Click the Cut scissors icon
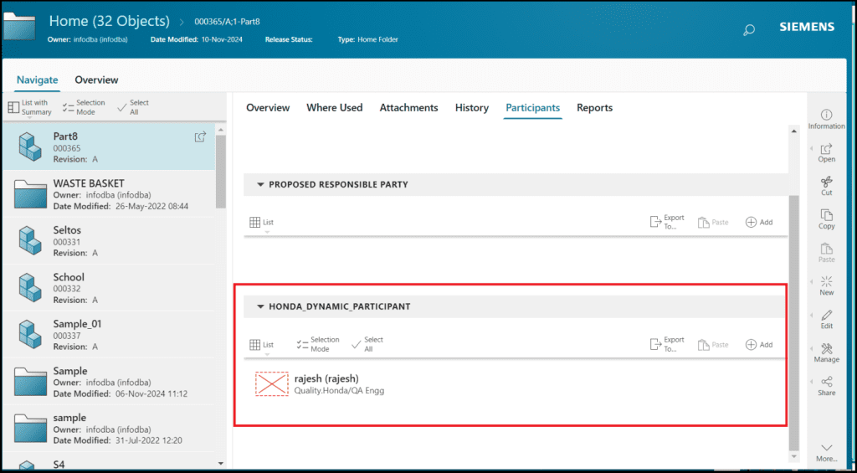The width and height of the screenshot is (857, 473). tap(826, 182)
